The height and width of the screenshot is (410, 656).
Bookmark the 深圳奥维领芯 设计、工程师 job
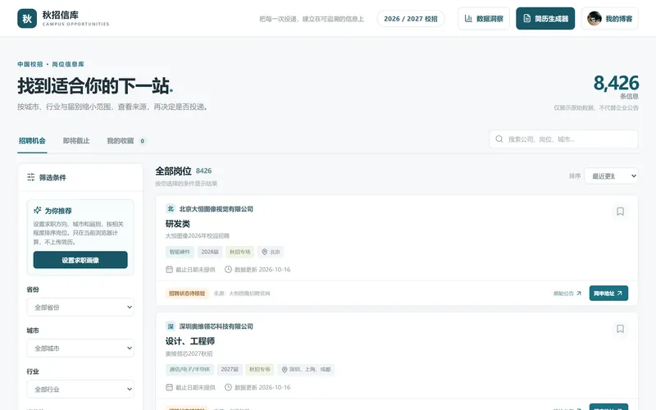pyautogui.click(x=620, y=329)
